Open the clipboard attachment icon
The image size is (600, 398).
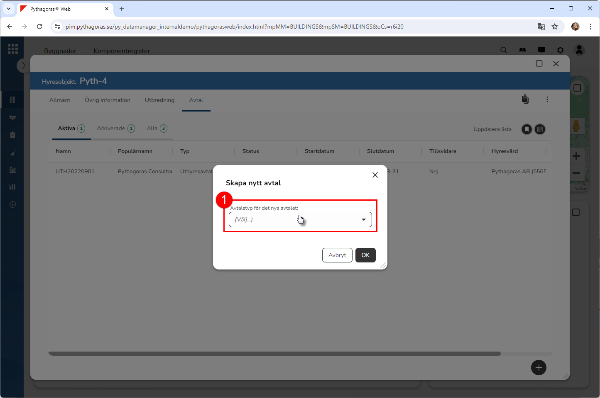click(525, 99)
